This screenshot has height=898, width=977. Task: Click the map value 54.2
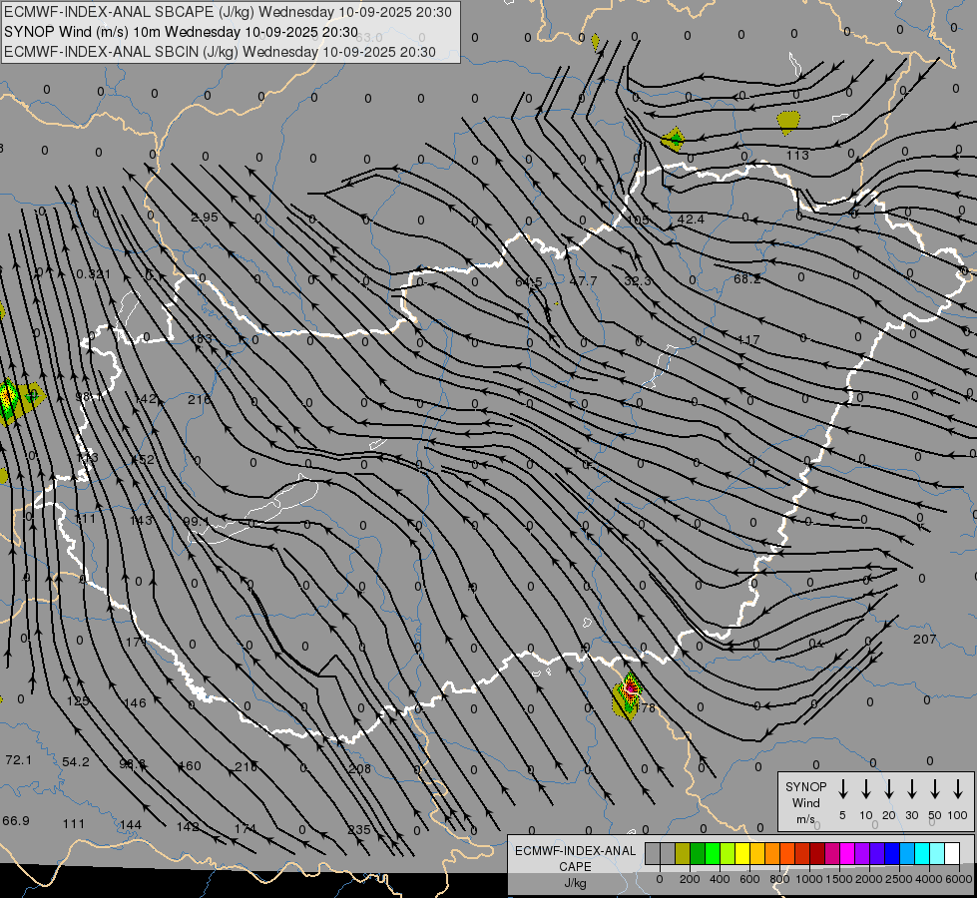coord(76,762)
